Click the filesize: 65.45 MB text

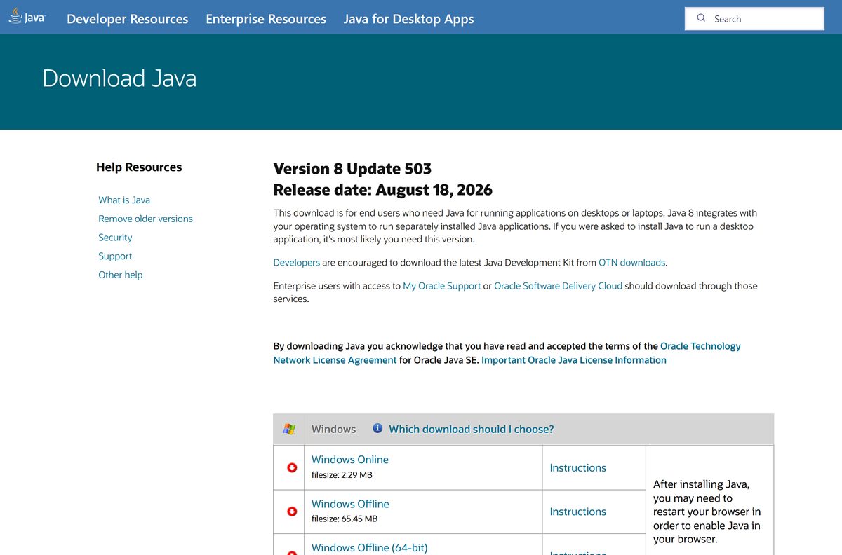tap(345, 519)
